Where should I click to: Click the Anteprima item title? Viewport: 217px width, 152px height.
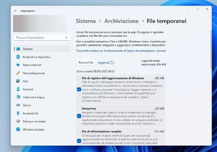89,108
